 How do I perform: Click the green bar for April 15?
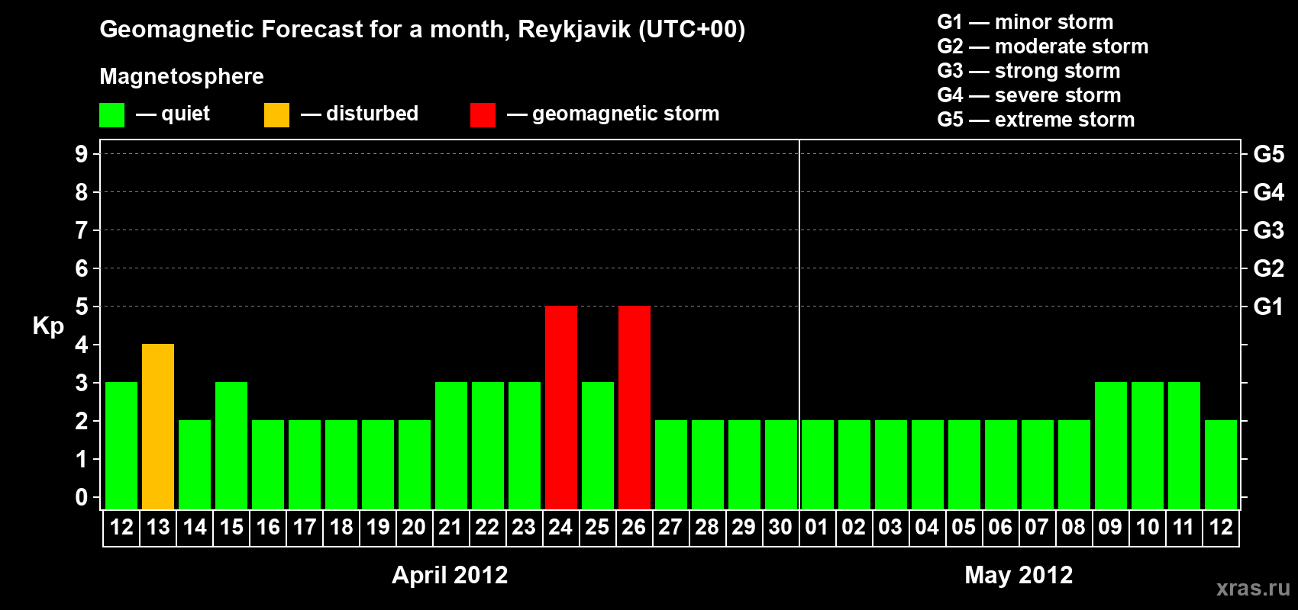(x=231, y=445)
